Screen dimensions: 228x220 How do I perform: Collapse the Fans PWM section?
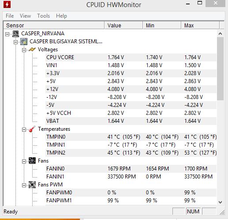(24, 186)
